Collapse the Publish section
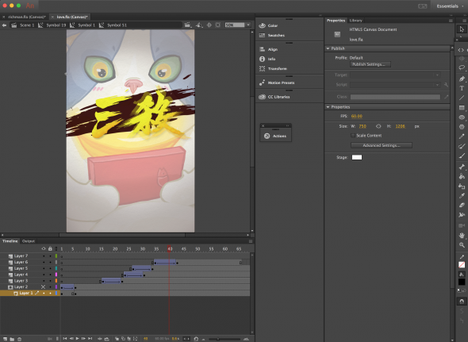This screenshot has height=342, width=468. pos(328,48)
